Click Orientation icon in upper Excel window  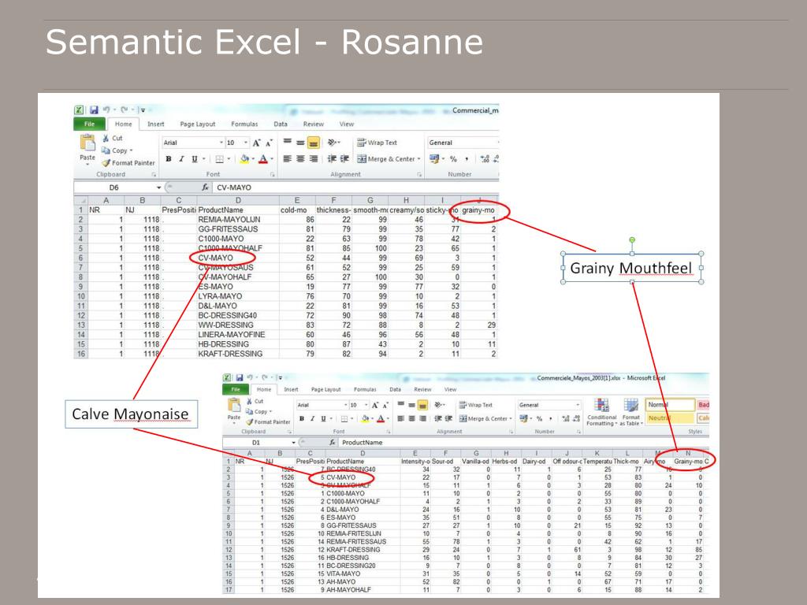(x=333, y=143)
